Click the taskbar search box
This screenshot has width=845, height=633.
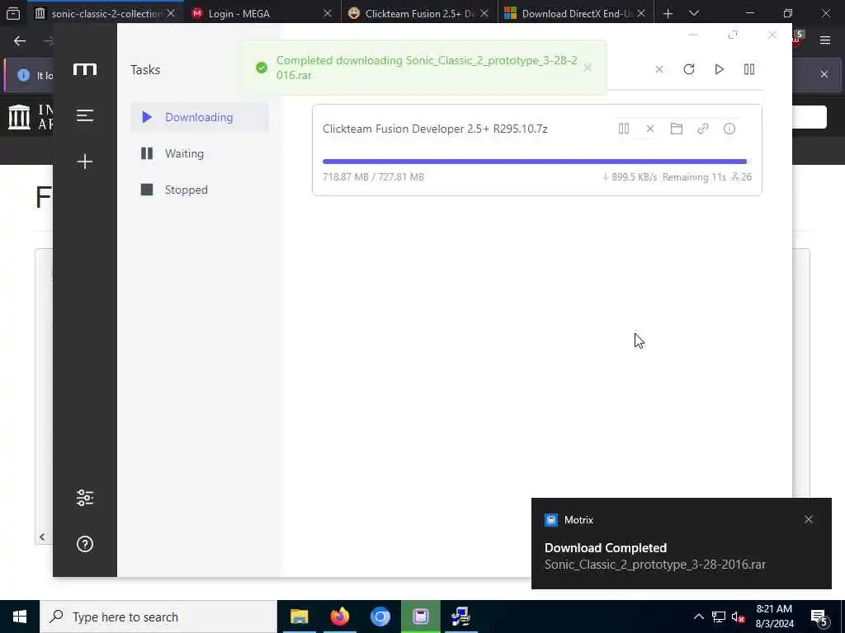[x=158, y=617]
